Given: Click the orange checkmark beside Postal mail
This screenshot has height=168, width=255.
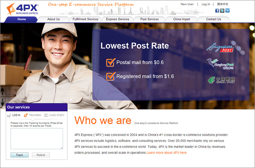Looking at the screenshot, I should click(x=110, y=62).
